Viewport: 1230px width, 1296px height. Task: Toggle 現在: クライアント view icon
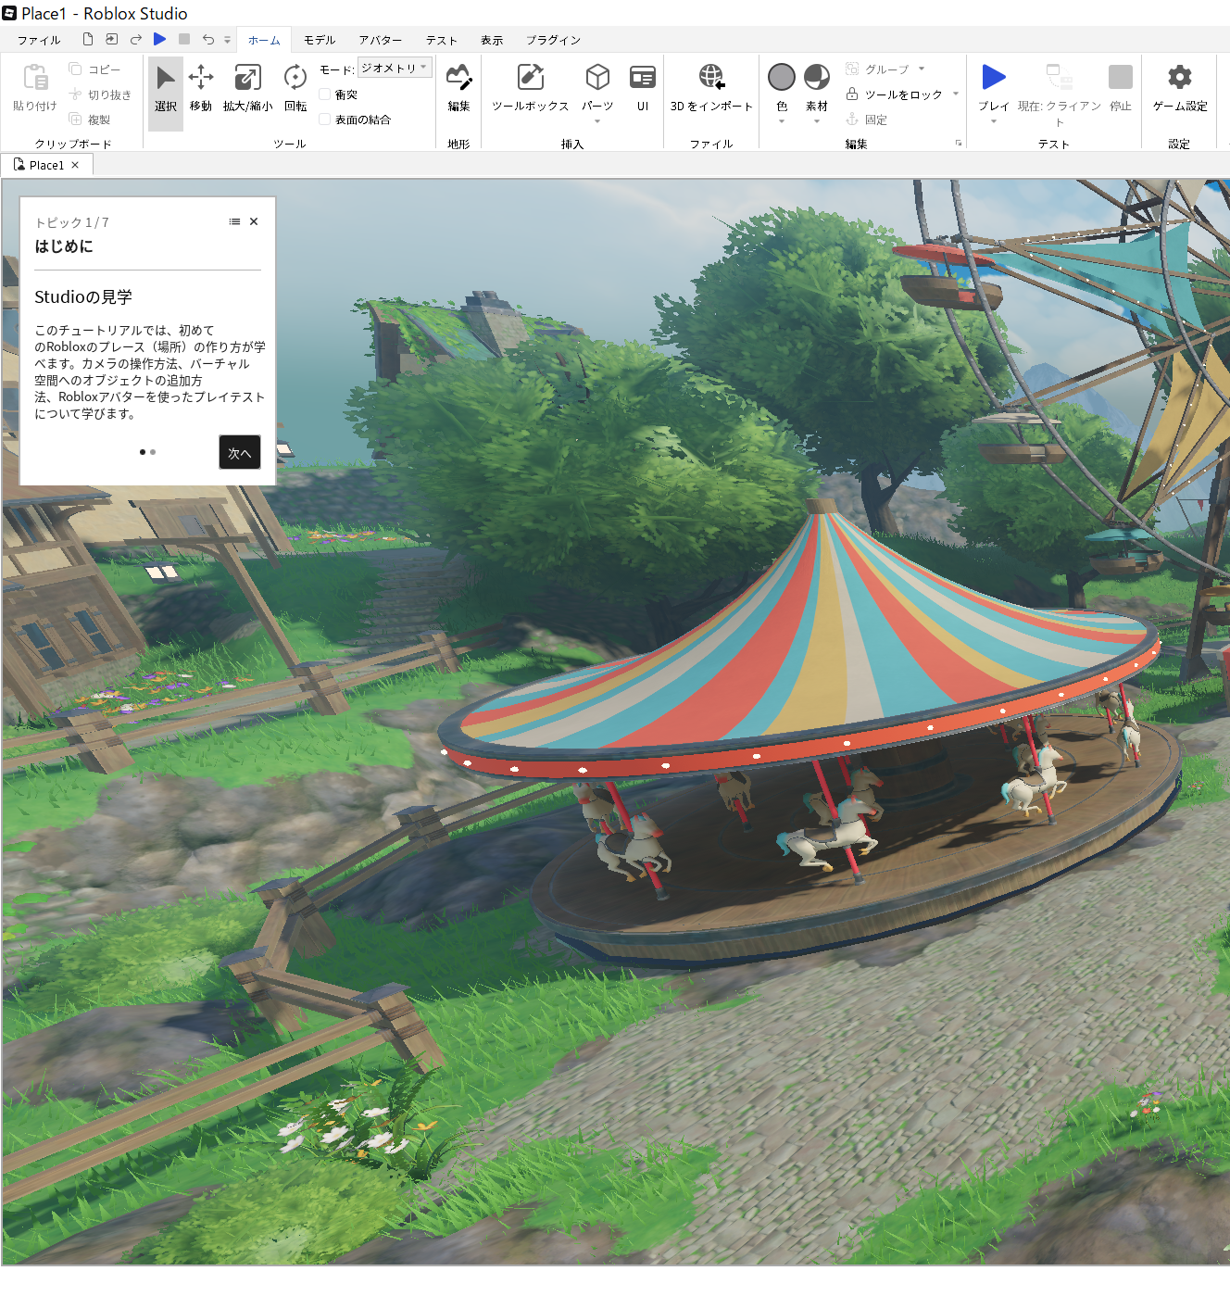(x=1059, y=77)
